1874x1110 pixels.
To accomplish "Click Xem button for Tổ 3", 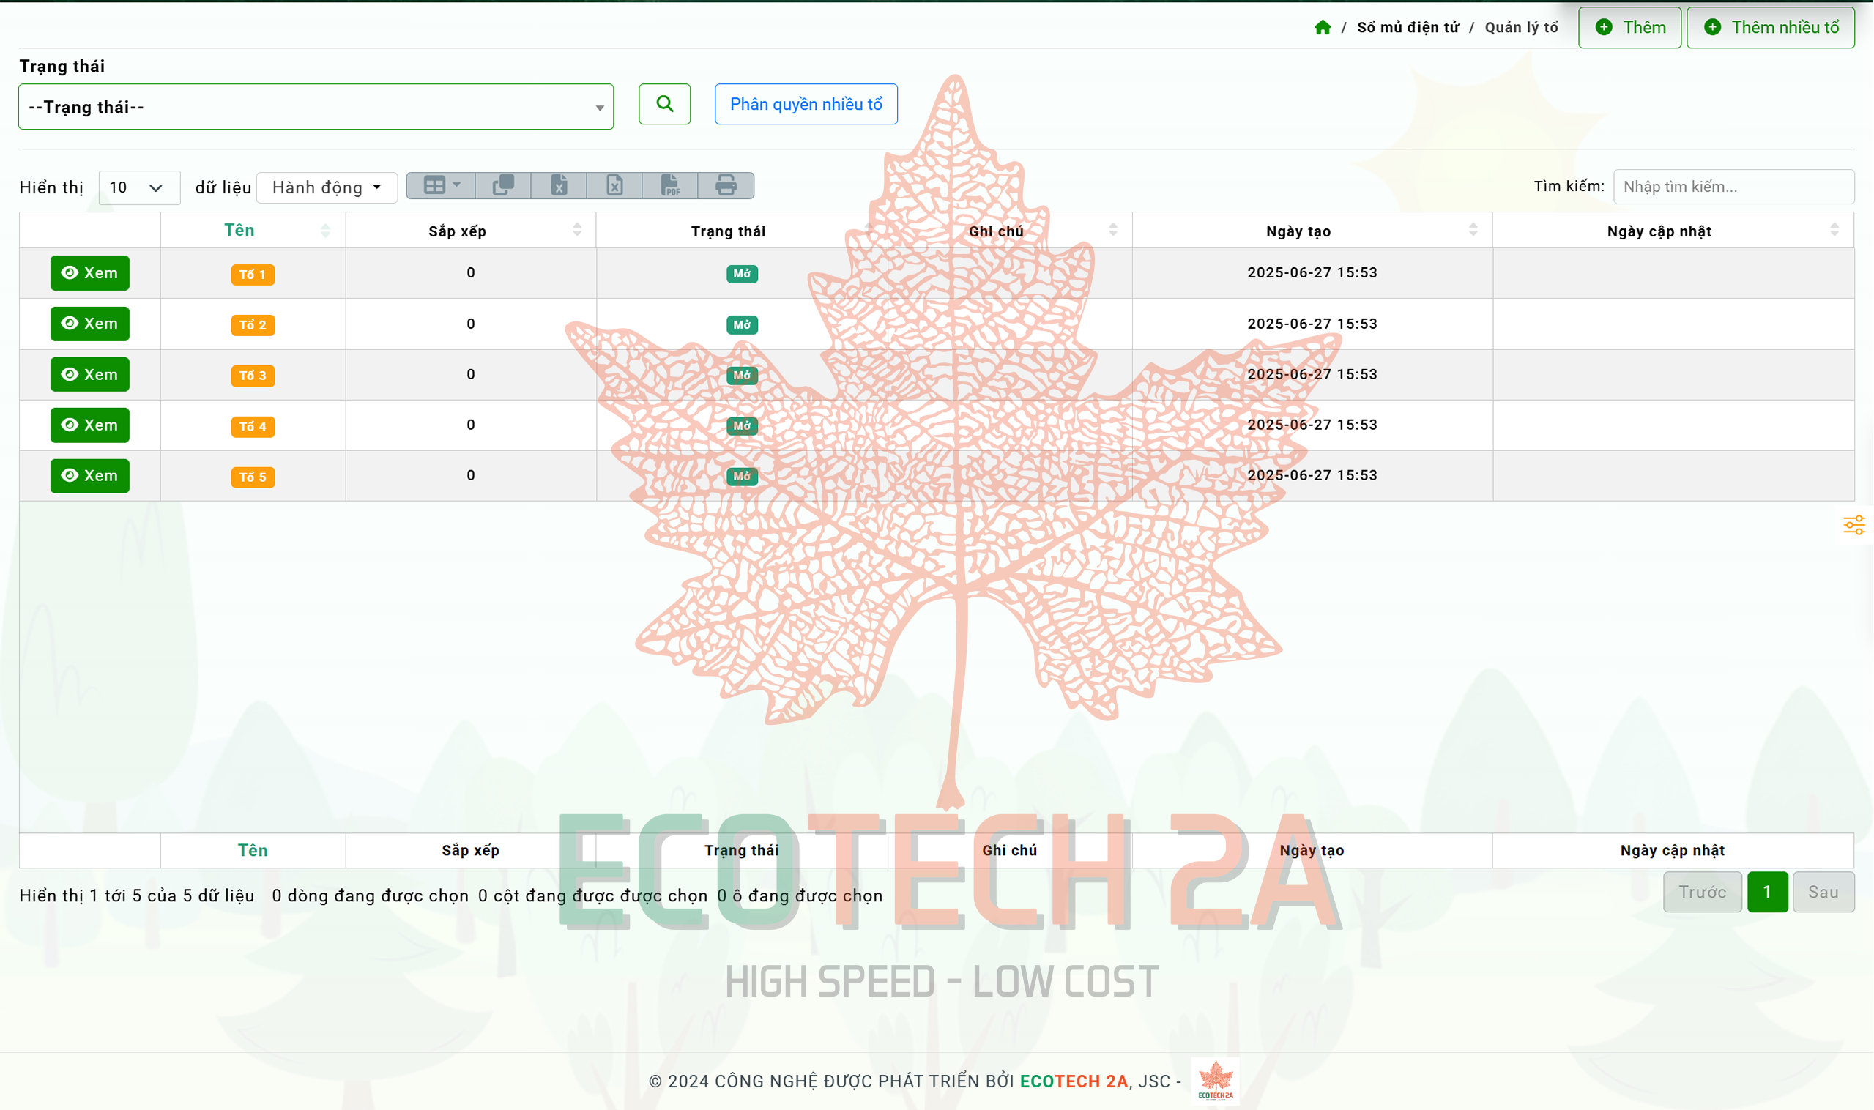I will tap(90, 375).
